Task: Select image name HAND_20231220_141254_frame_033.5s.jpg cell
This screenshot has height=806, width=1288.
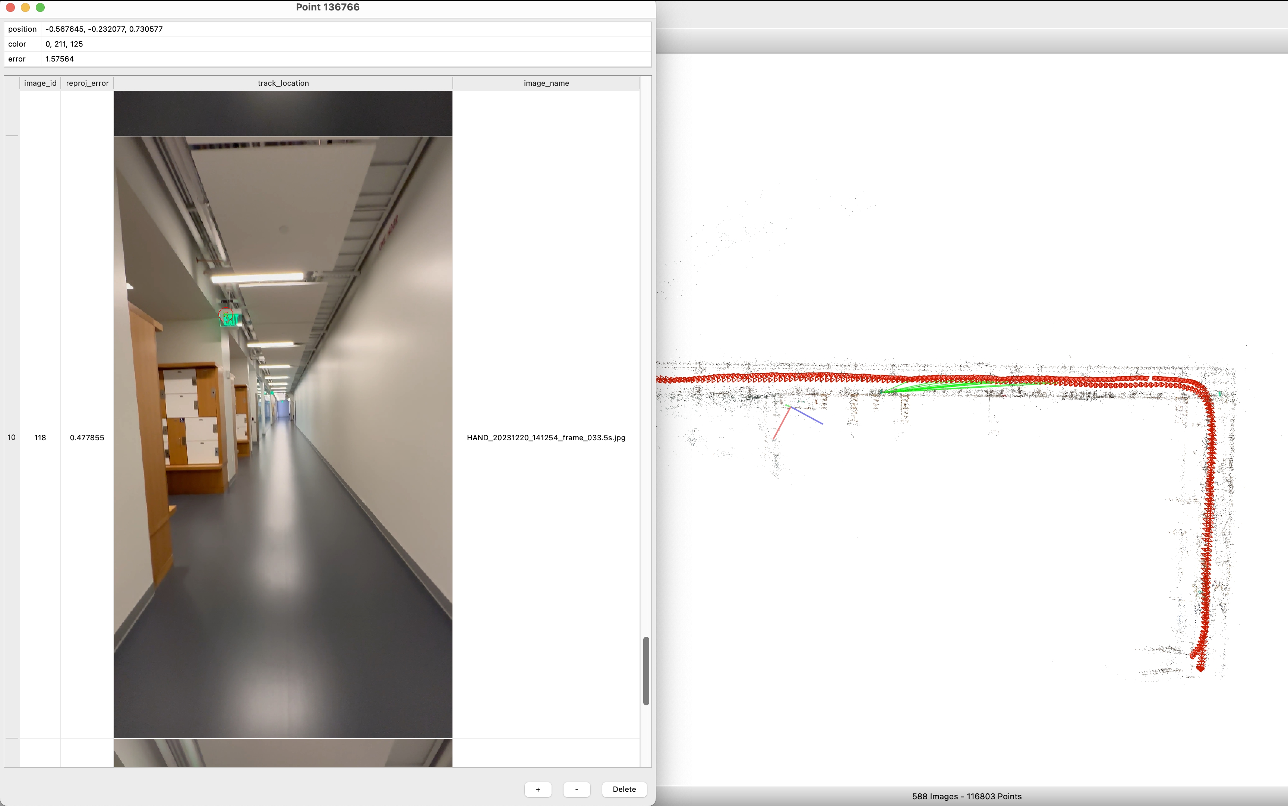Action: coord(546,437)
